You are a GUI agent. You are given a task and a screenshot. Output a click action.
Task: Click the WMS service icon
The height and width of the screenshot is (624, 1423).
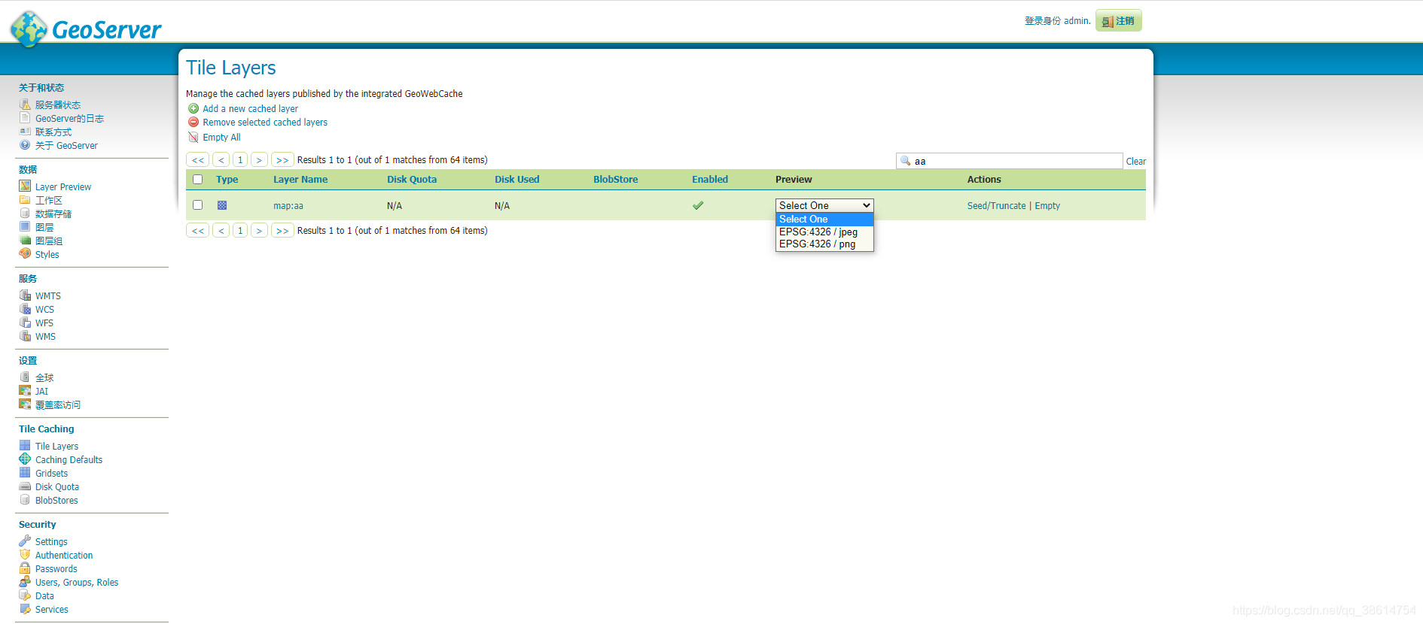25,335
